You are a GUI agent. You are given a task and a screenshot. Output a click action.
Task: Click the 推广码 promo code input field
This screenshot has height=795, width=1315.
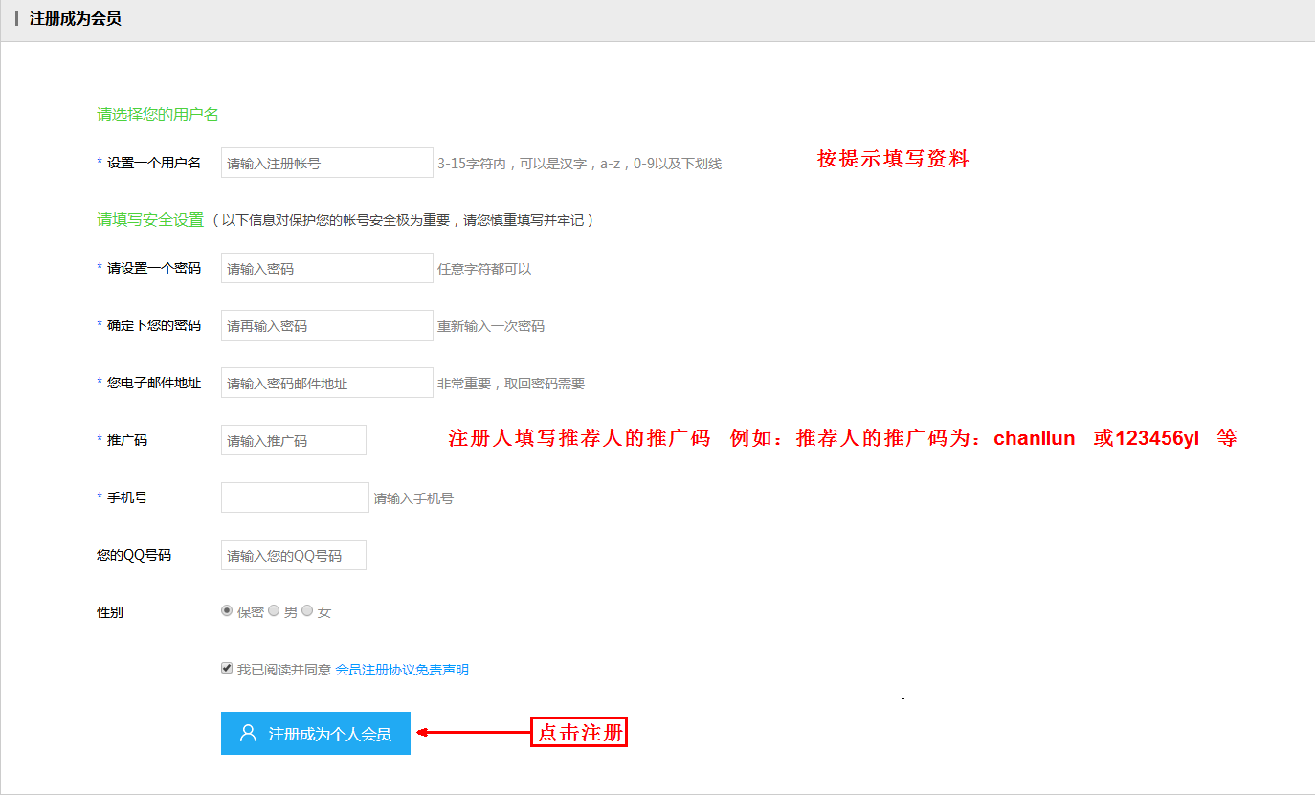coord(293,440)
